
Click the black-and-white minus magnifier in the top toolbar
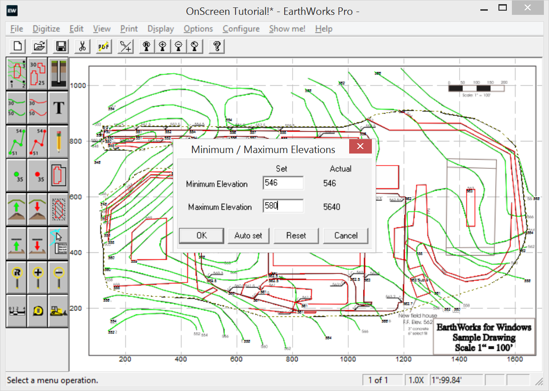tap(179, 46)
